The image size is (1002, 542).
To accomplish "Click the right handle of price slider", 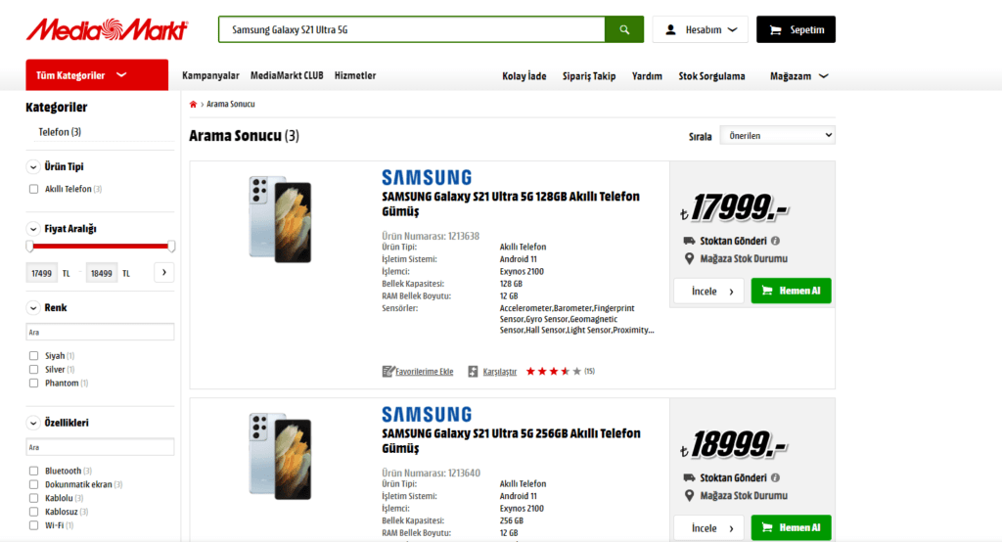I will click(x=172, y=247).
